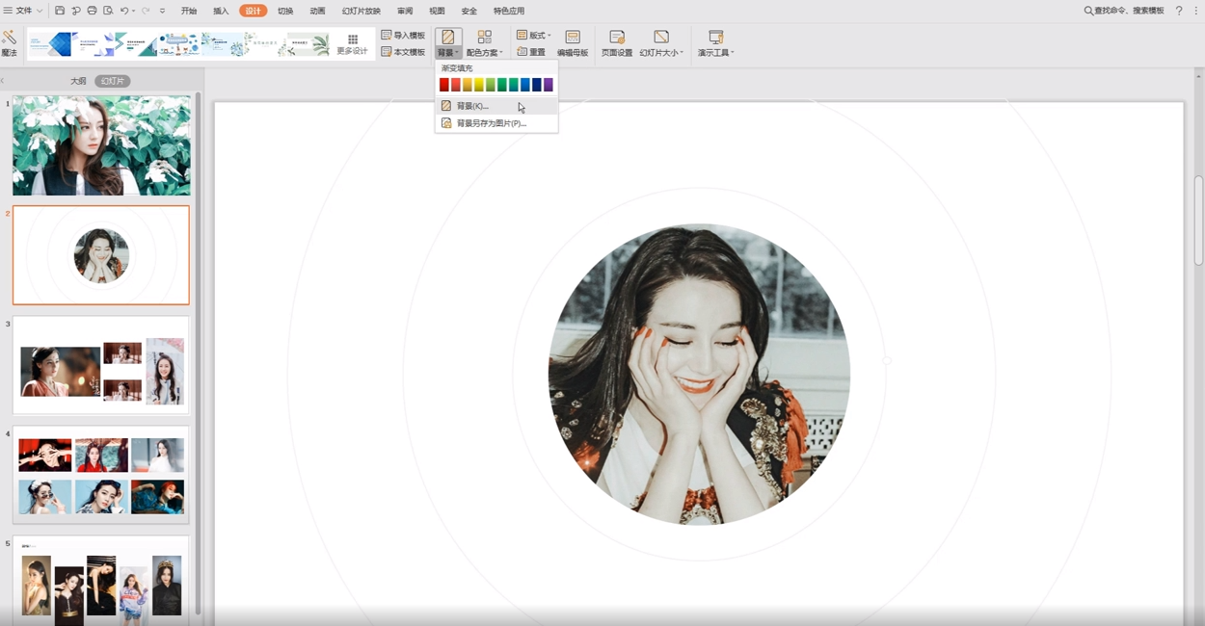Open the 版式 layout dropdown
Image resolution: width=1205 pixels, height=626 pixels.
tap(534, 36)
